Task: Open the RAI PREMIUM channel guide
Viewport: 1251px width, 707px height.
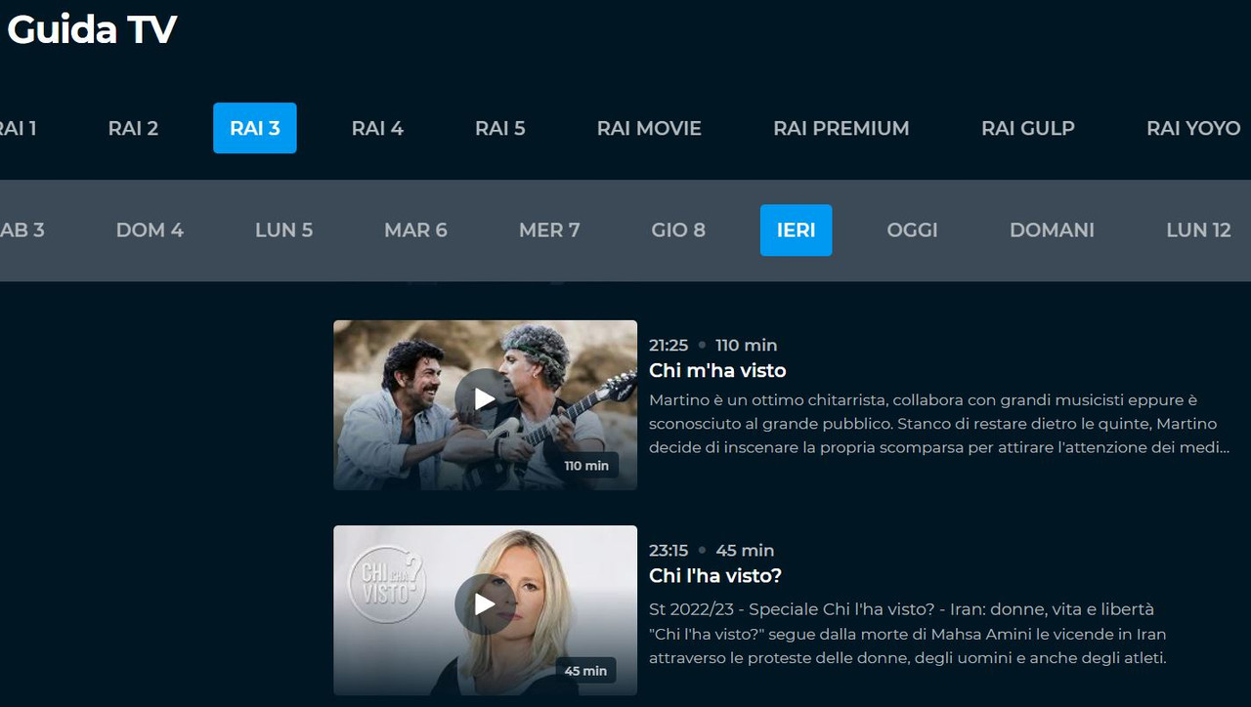Action: click(x=841, y=128)
